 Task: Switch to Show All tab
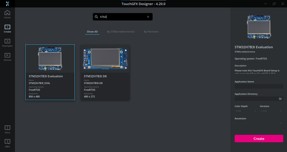pyautogui.click(x=92, y=32)
